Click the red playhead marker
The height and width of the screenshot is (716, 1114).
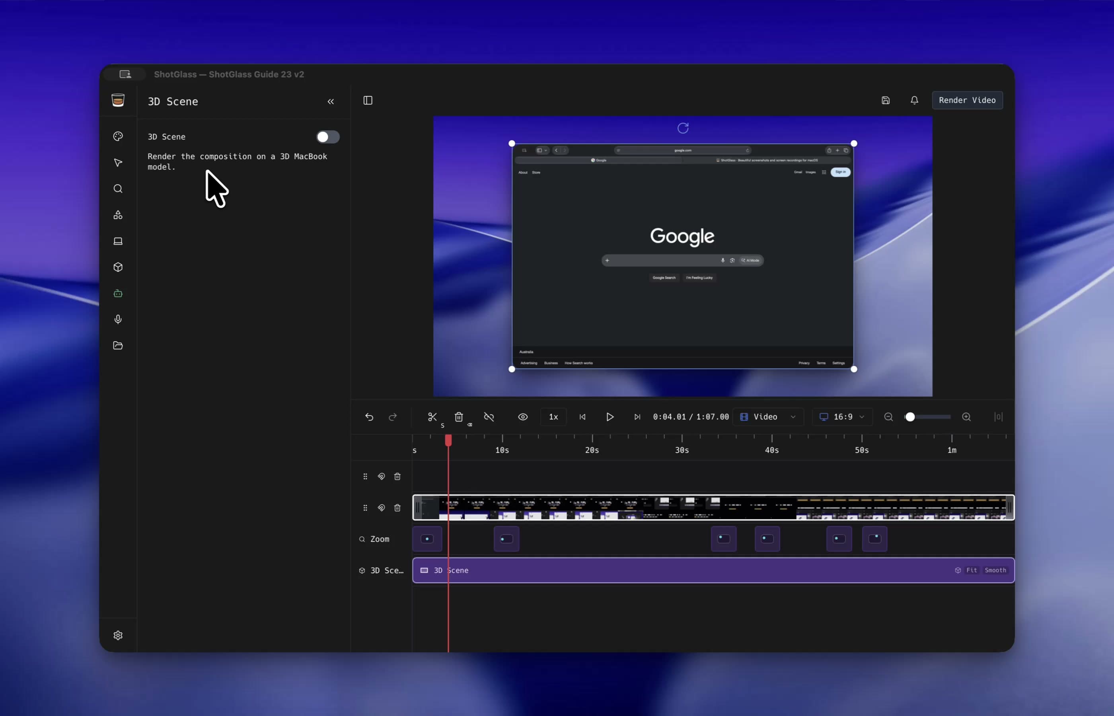(x=448, y=440)
